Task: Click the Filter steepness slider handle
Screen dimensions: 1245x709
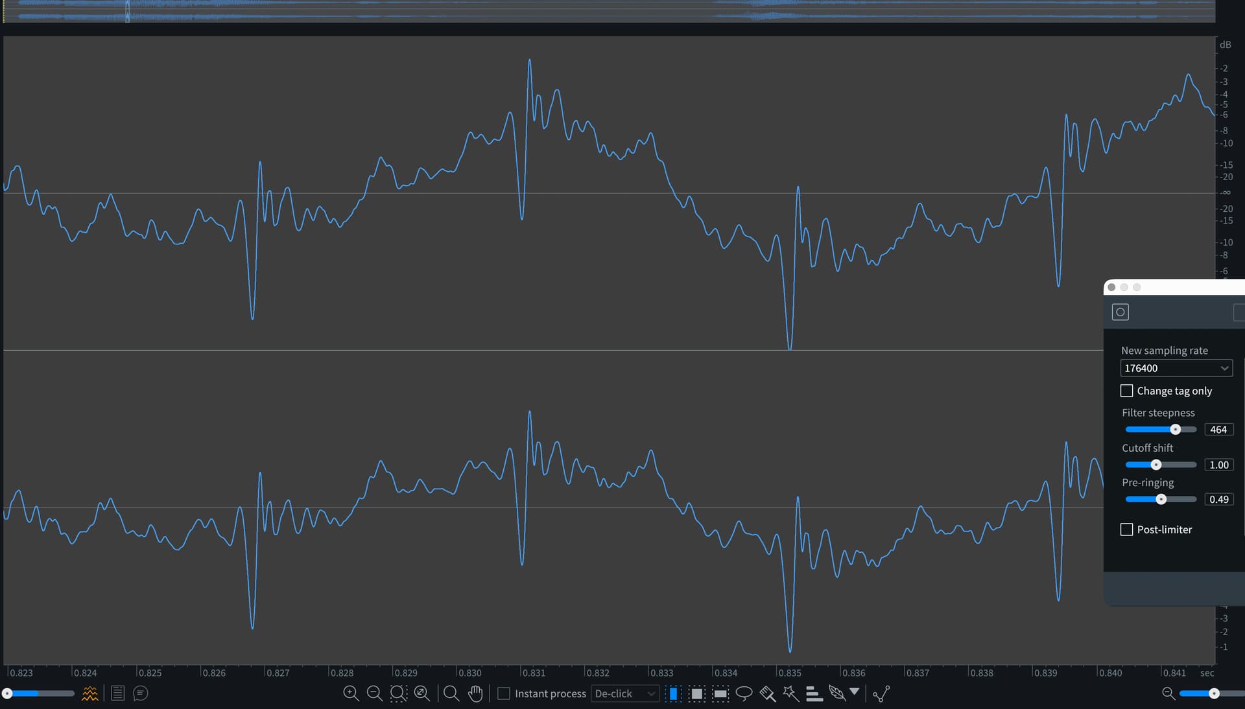Action: point(1175,430)
